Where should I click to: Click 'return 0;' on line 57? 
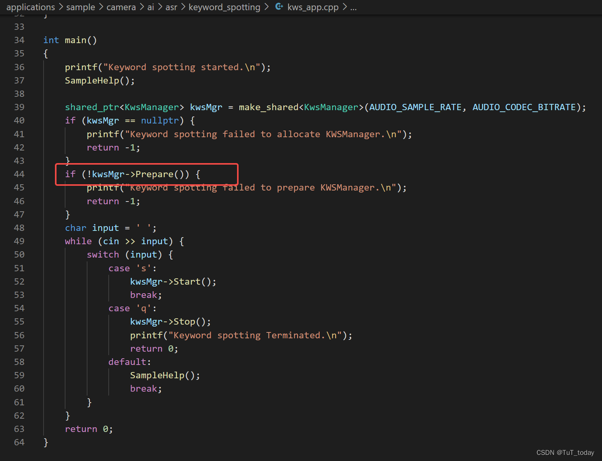pyautogui.click(x=154, y=348)
